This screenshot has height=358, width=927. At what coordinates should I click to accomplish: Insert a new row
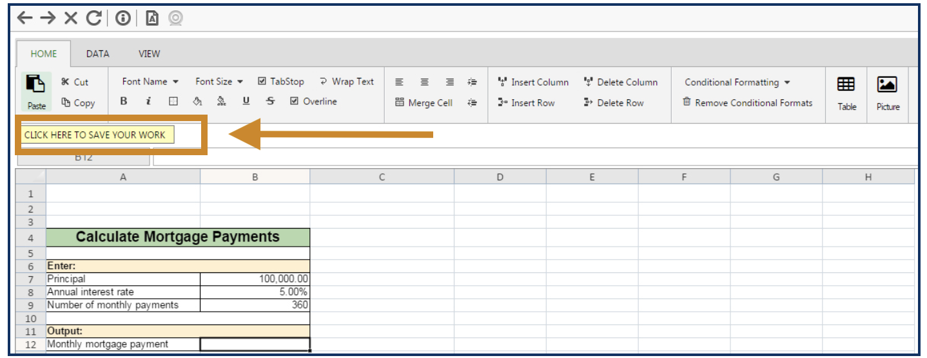[x=526, y=102]
